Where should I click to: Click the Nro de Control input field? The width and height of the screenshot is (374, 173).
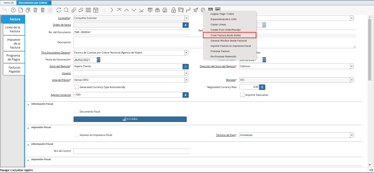[132, 151]
